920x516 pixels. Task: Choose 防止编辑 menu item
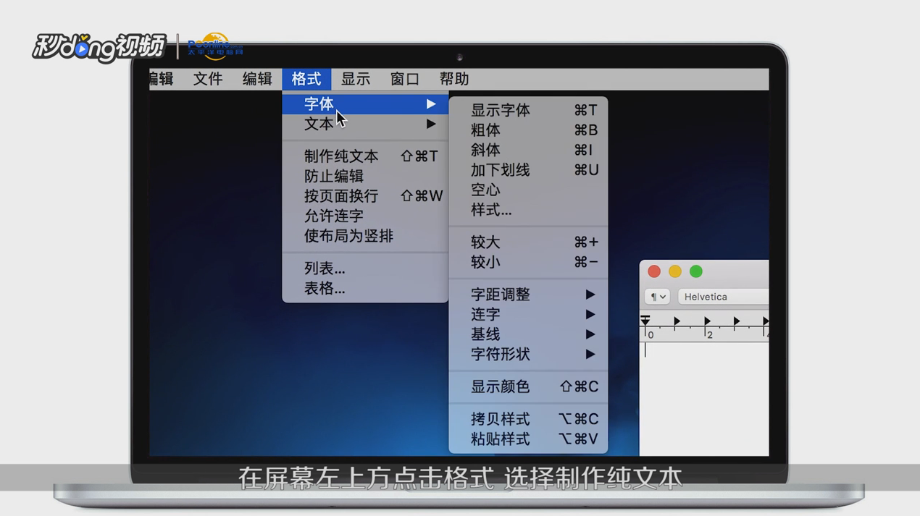(x=365, y=176)
